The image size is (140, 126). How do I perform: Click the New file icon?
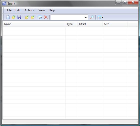[8, 17]
